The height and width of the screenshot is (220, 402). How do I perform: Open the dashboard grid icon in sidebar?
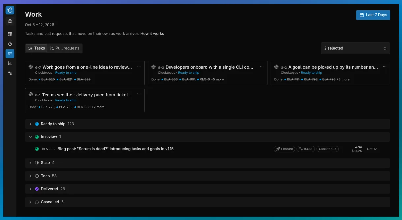click(10, 34)
